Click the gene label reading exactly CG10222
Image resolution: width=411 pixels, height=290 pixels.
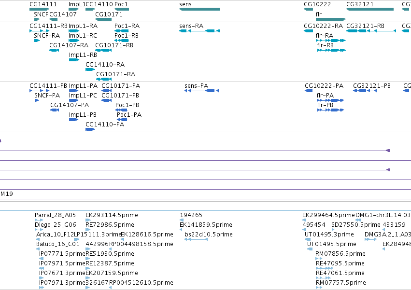click(317, 4)
